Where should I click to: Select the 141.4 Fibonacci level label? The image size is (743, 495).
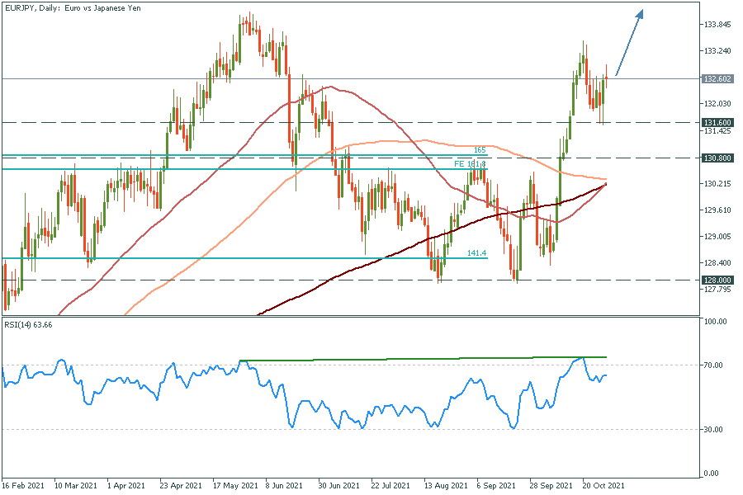pyautogui.click(x=476, y=253)
